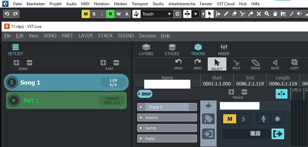Click the Name input field in info line

167,84
